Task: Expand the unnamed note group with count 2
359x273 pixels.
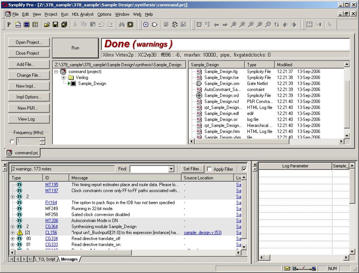Action: 13,197
